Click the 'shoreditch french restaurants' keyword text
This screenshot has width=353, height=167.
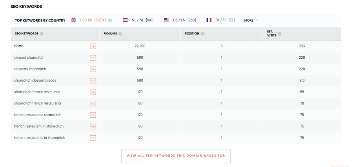38,103
